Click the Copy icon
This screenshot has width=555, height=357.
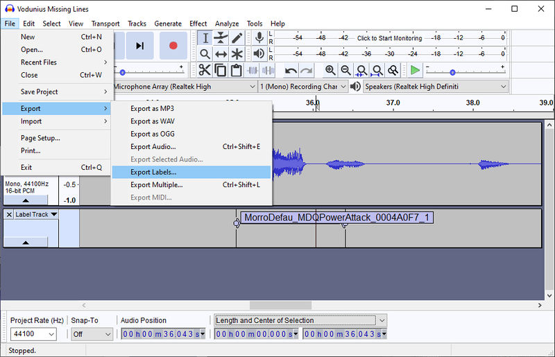[221, 70]
